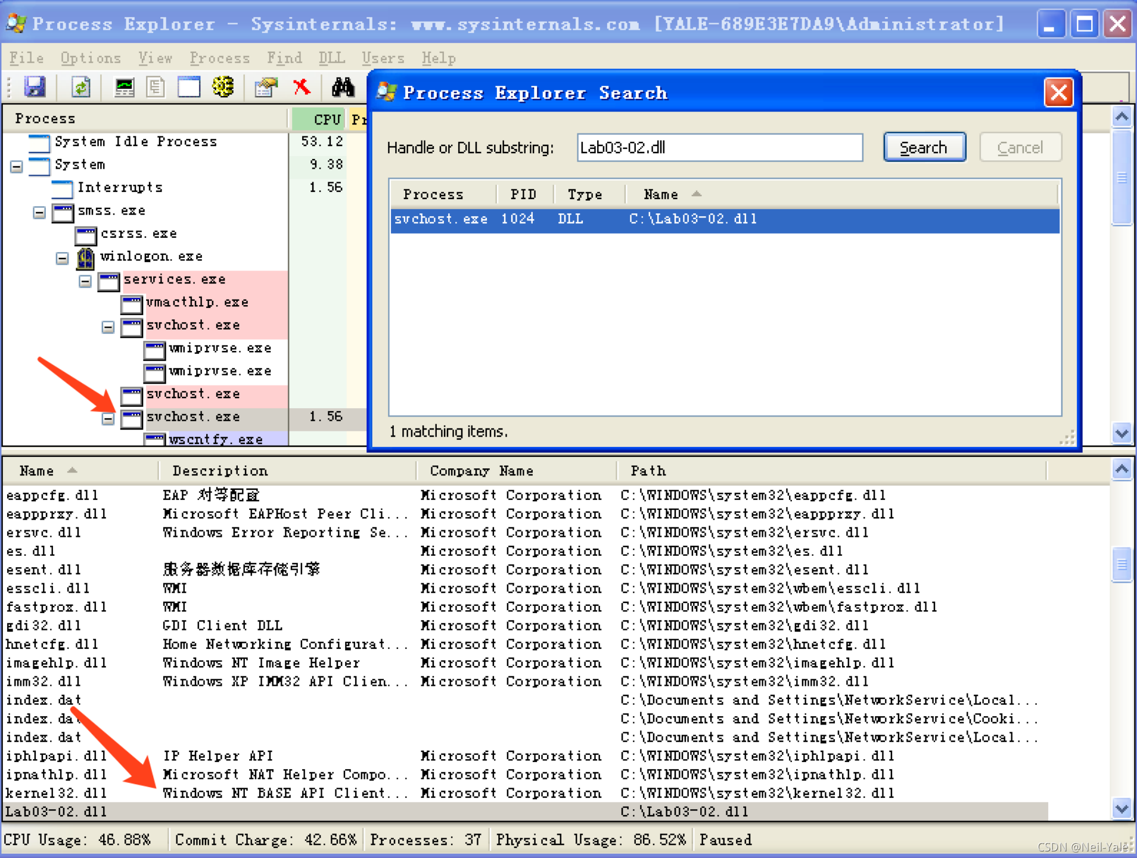Sort search results by Process column

443,194
